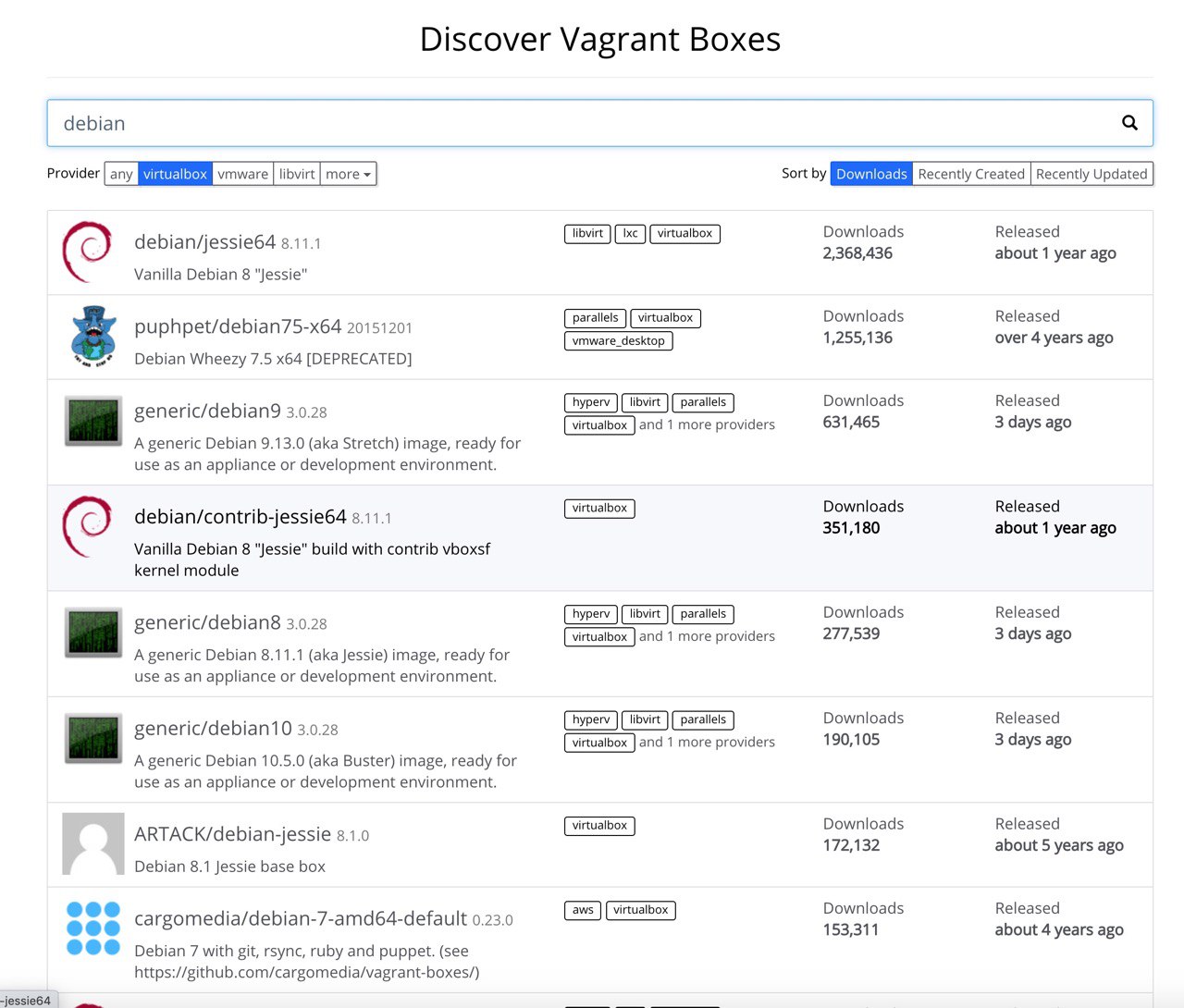Sort results by Downloads
This screenshot has height=1008, width=1184.
pyautogui.click(x=871, y=174)
